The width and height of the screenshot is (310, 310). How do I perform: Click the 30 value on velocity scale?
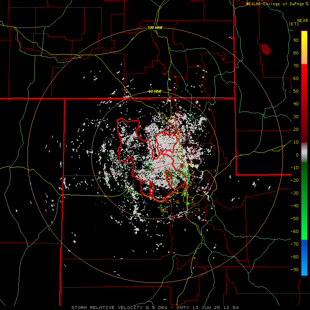point(296,117)
